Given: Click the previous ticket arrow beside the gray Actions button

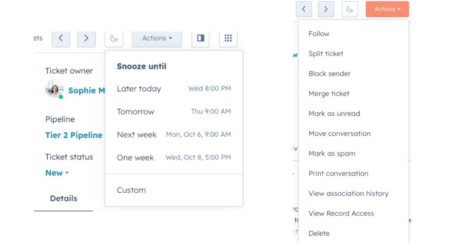Looking at the screenshot, I should tap(61, 38).
